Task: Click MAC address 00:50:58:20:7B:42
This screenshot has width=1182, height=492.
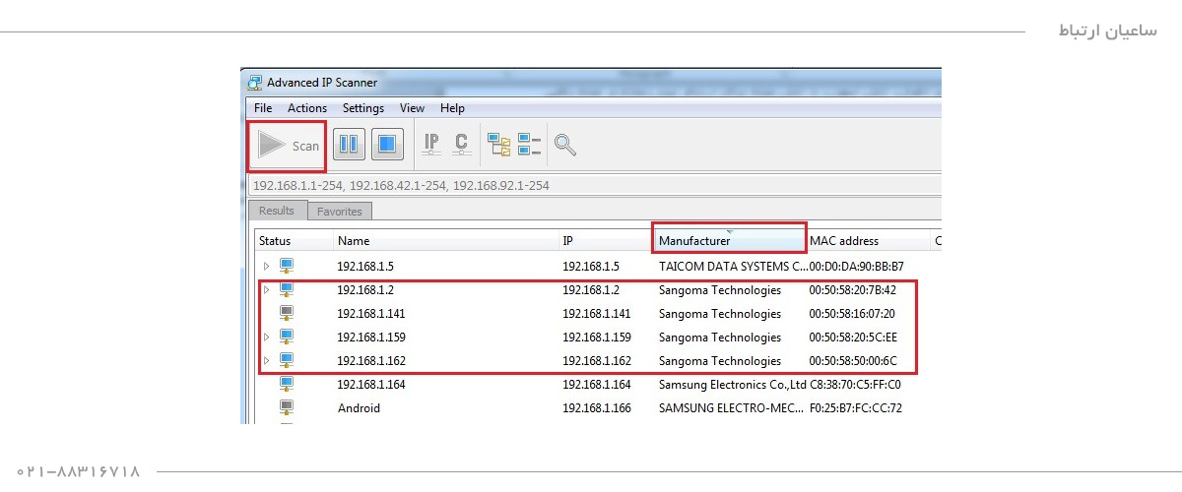Action: [x=853, y=290]
